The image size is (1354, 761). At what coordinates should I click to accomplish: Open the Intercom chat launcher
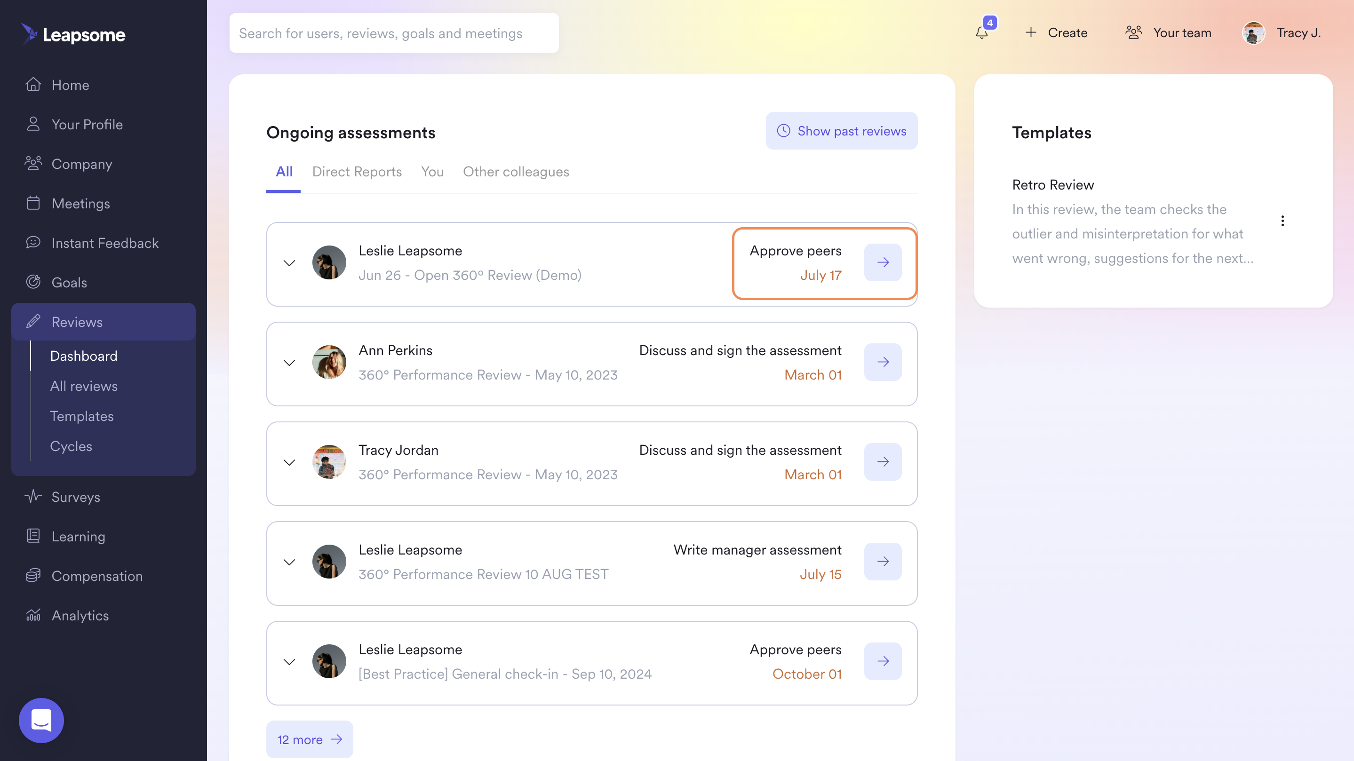pyautogui.click(x=41, y=720)
